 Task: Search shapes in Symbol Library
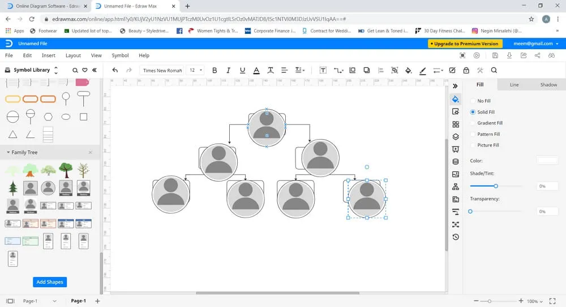coord(75,70)
